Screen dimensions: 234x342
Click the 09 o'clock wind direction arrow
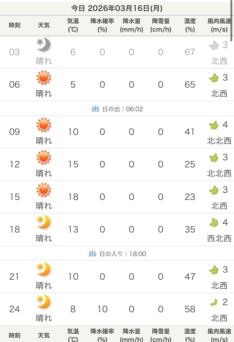(214, 125)
